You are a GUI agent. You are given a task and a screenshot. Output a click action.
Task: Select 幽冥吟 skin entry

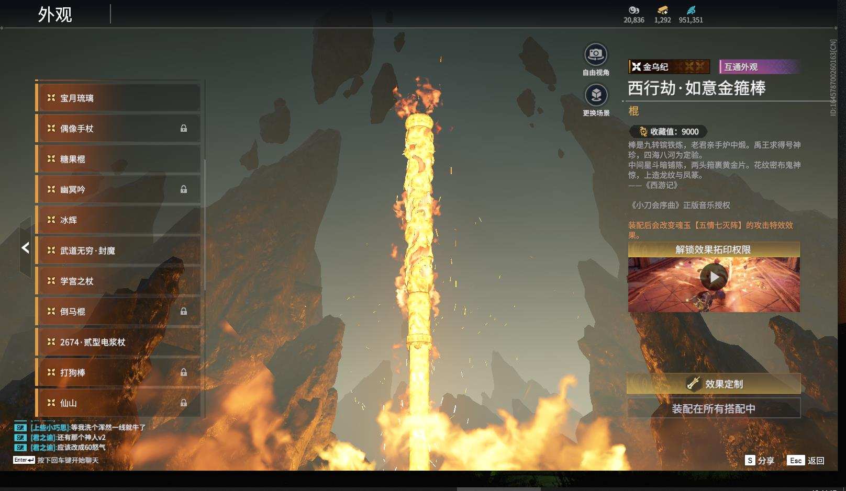pos(118,189)
